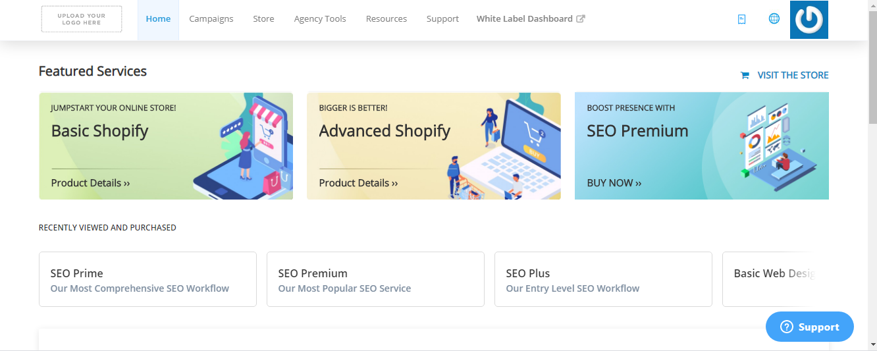Click the Featured Services heading
The height and width of the screenshot is (351, 877).
pyautogui.click(x=93, y=71)
